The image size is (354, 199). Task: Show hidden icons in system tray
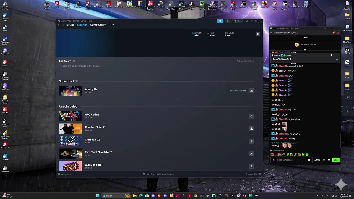[x=318, y=196]
